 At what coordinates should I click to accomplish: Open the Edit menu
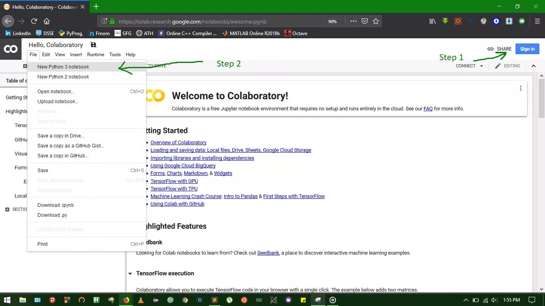(46, 55)
